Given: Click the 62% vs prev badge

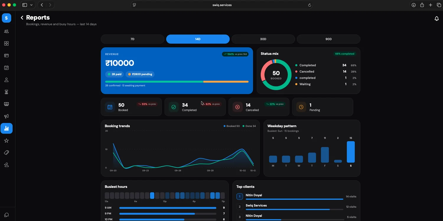Looking at the screenshot, I should [211, 104].
